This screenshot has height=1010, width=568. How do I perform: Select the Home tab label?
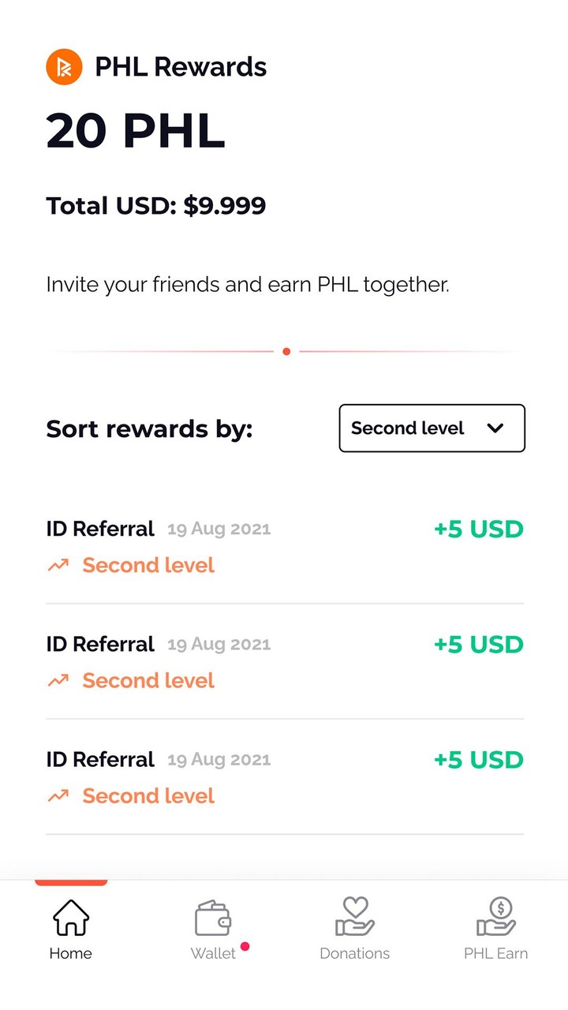point(71,953)
